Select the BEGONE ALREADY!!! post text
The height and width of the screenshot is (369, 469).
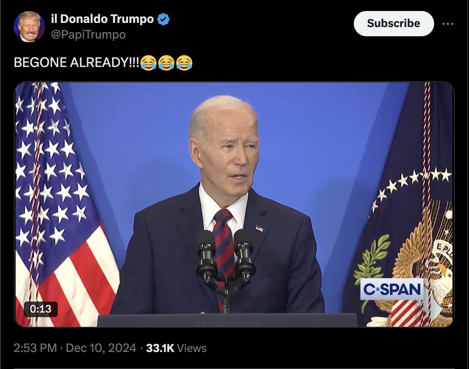76,62
